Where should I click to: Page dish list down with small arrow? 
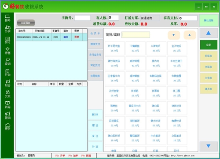(x=174, y=35)
